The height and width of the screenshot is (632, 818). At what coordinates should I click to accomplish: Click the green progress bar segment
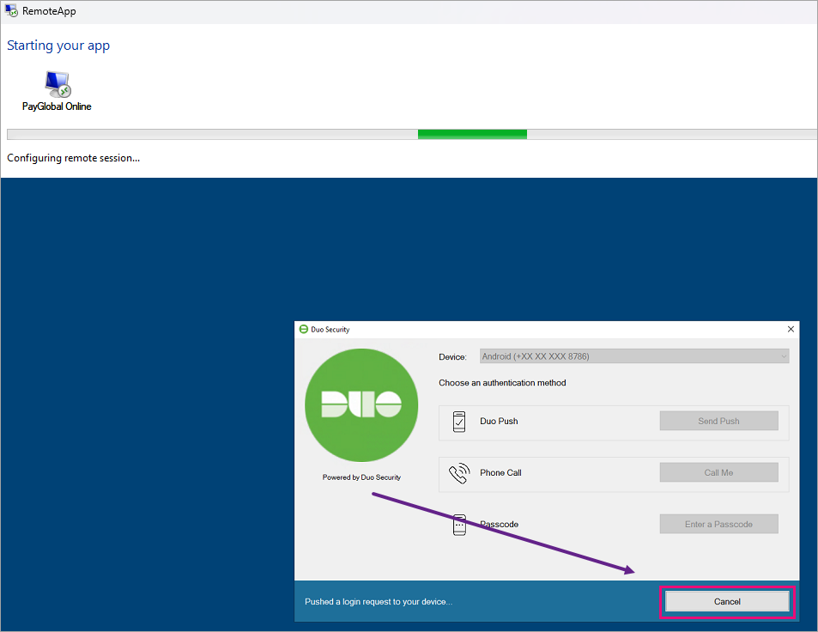pyautogui.click(x=472, y=134)
